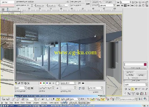This screenshot has width=149, height=107.
Task: Open Select by Name icon
Action: tap(43, 99)
